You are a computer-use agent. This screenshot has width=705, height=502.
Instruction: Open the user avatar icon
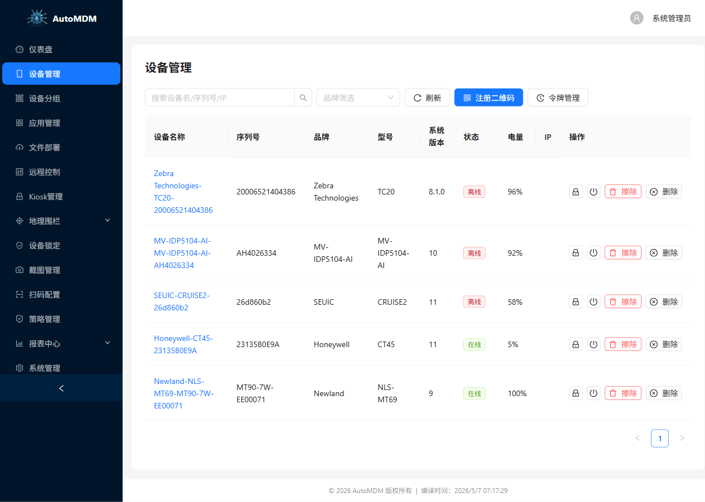click(636, 18)
